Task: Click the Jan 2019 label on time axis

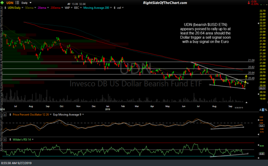Action: pos(108,108)
